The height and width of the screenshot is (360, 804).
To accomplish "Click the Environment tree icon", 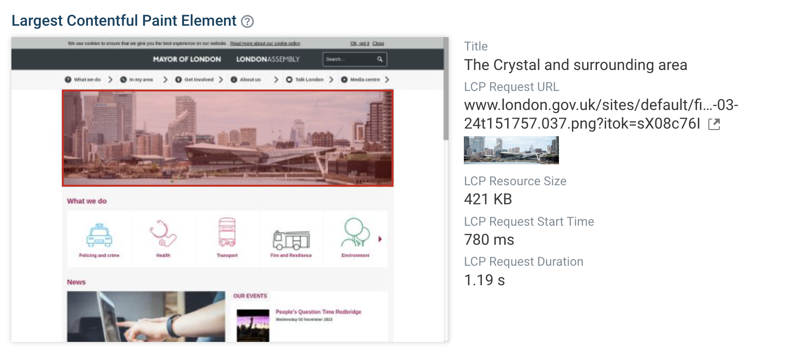I will (x=355, y=232).
